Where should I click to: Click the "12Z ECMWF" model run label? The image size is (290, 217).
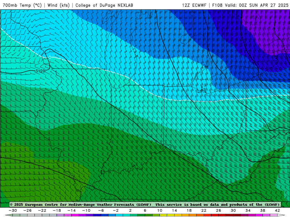pos(194,5)
